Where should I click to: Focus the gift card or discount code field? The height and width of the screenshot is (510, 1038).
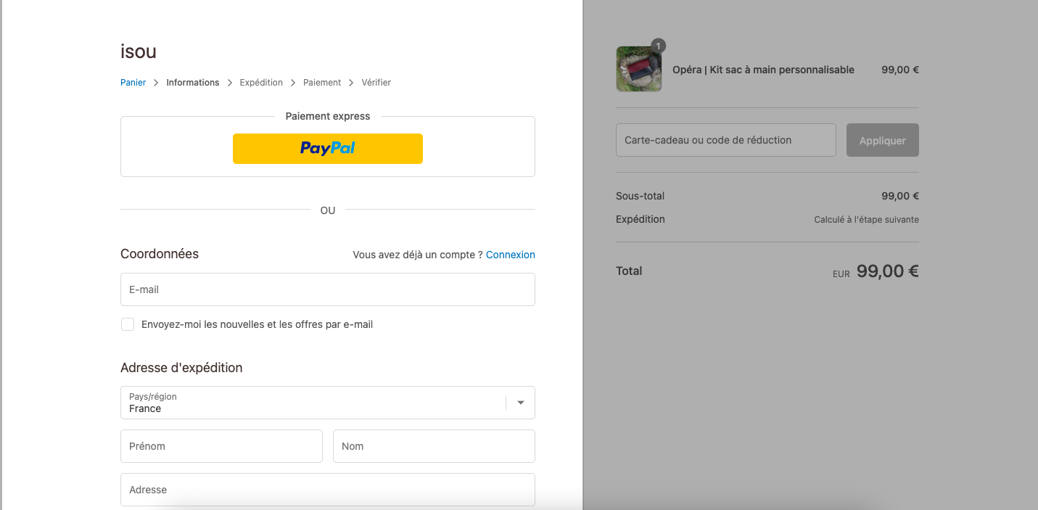pos(726,140)
